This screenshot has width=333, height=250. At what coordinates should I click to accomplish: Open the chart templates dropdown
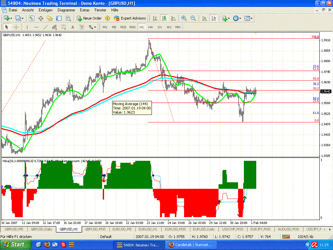tap(251, 18)
